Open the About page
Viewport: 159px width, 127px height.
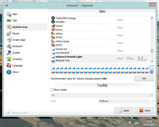[26, 72]
